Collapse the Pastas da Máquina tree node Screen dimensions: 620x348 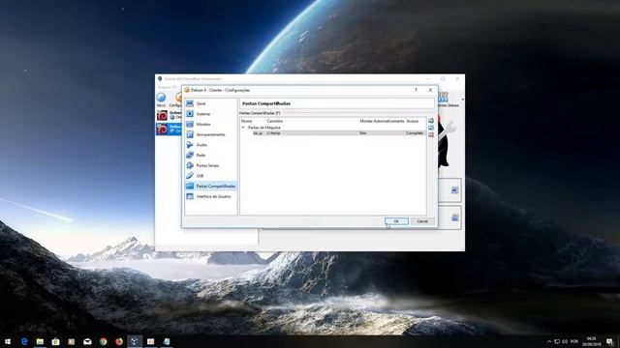243,128
